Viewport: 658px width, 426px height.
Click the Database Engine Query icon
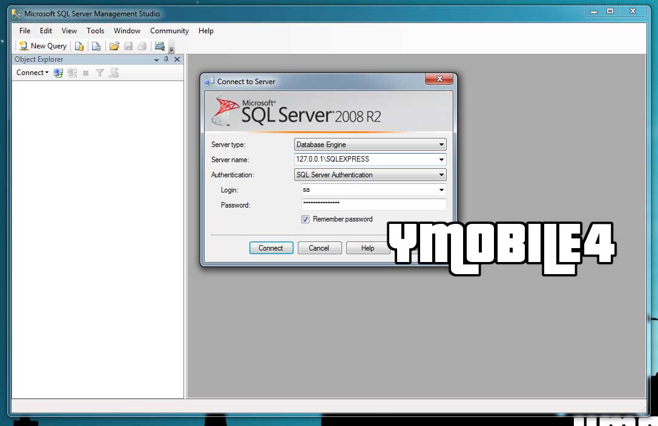79,46
